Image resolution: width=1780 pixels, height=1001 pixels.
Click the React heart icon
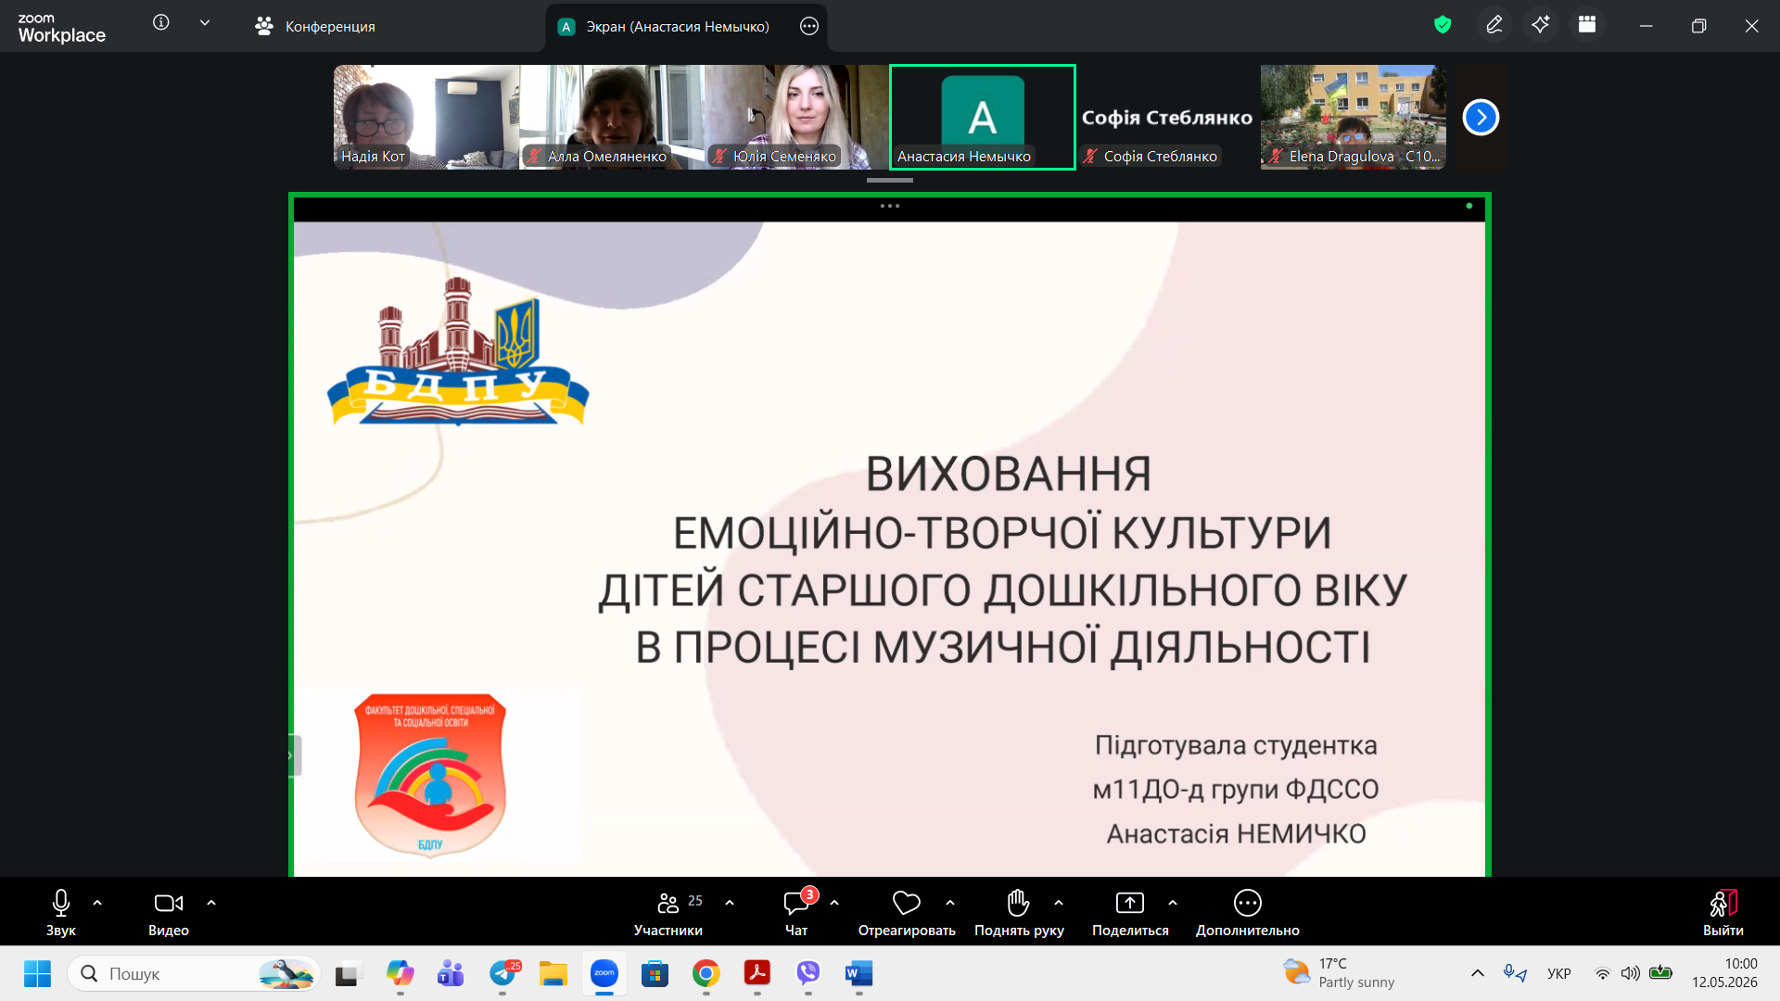click(x=906, y=903)
